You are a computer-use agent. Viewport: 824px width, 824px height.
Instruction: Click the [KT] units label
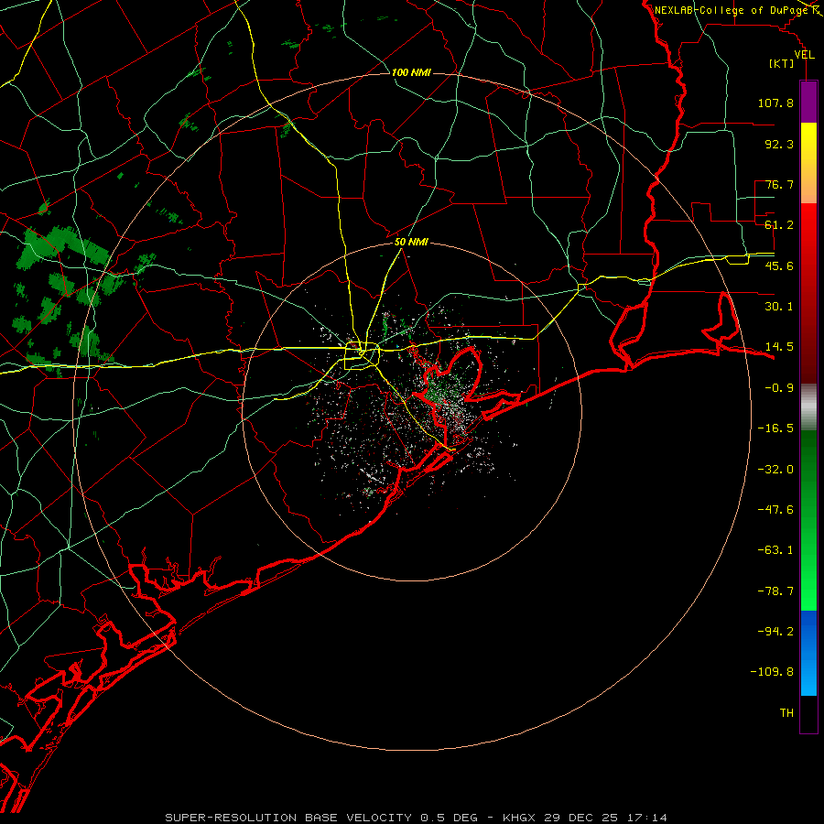[x=782, y=64]
